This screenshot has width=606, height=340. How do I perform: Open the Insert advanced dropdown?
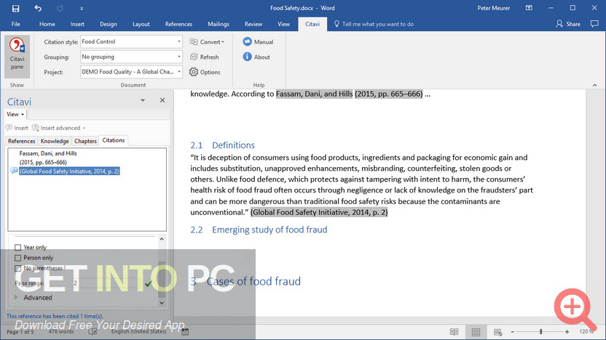point(59,128)
